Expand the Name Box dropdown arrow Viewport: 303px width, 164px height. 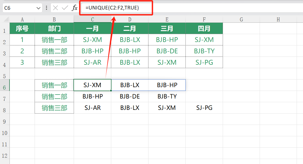[x=38, y=8]
